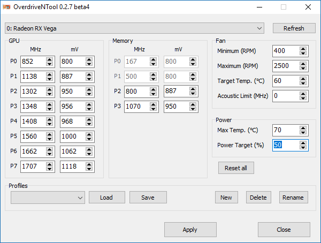The image size is (321, 243).
Task: Click the Refresh button
Action: pos(294,28)
